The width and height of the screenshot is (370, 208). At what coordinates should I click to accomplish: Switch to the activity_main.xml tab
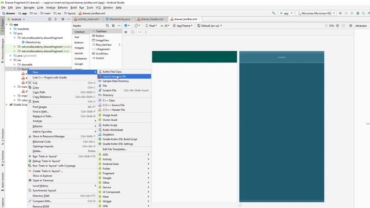[88, 19]
